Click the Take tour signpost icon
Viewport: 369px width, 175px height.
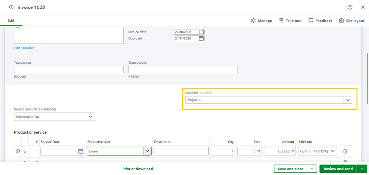pyautogui.click(x=281, y=21)
